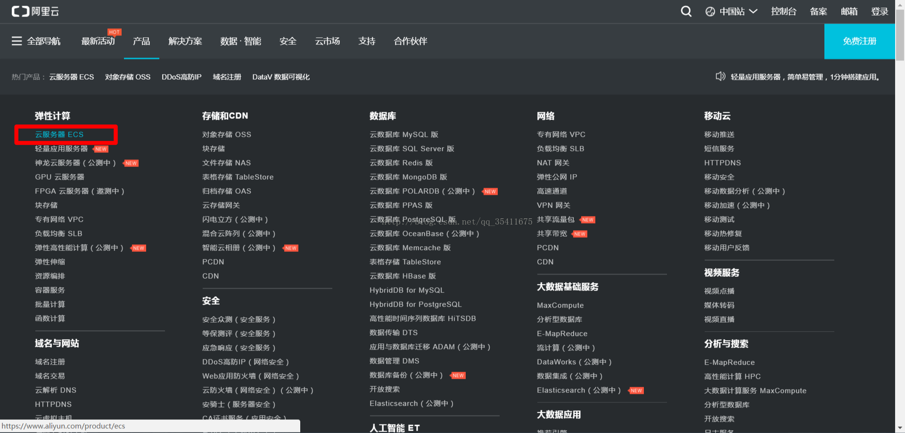The image size is (905, 433).
Task: Click the speaker announcement icon
Action: click(x=720, y=76)
